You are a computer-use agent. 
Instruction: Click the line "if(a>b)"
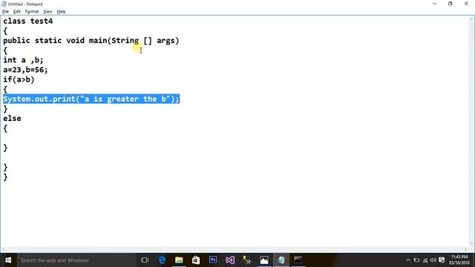[19, 79]
